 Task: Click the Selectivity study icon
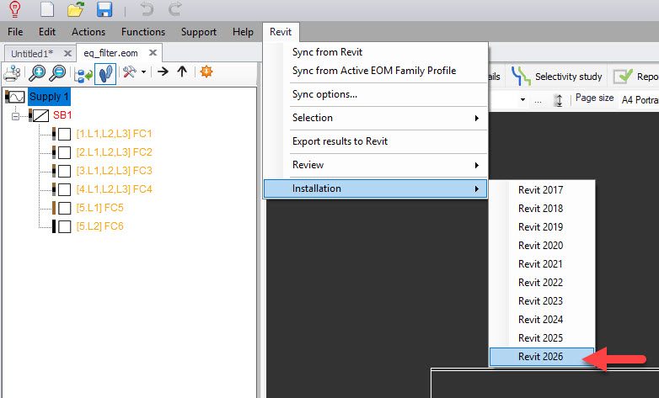pos(521,76)
